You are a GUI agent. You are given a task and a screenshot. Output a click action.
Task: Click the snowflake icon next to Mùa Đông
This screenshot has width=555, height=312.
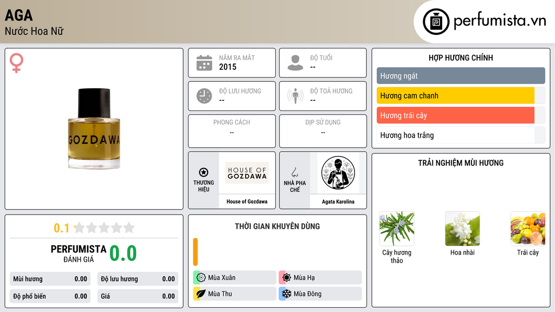point(287,294)
